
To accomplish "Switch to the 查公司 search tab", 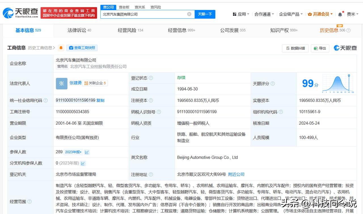I will click(x=108, y=7).
